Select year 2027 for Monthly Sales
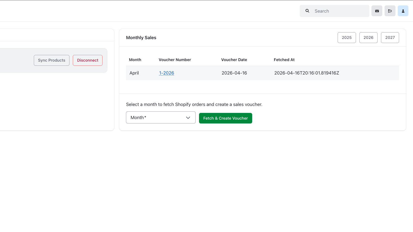Screen dimensions: 413x232 click(x=390, y=38)
